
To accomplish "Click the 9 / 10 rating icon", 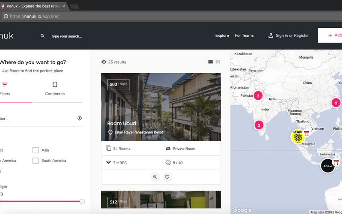I will [168, 163].
